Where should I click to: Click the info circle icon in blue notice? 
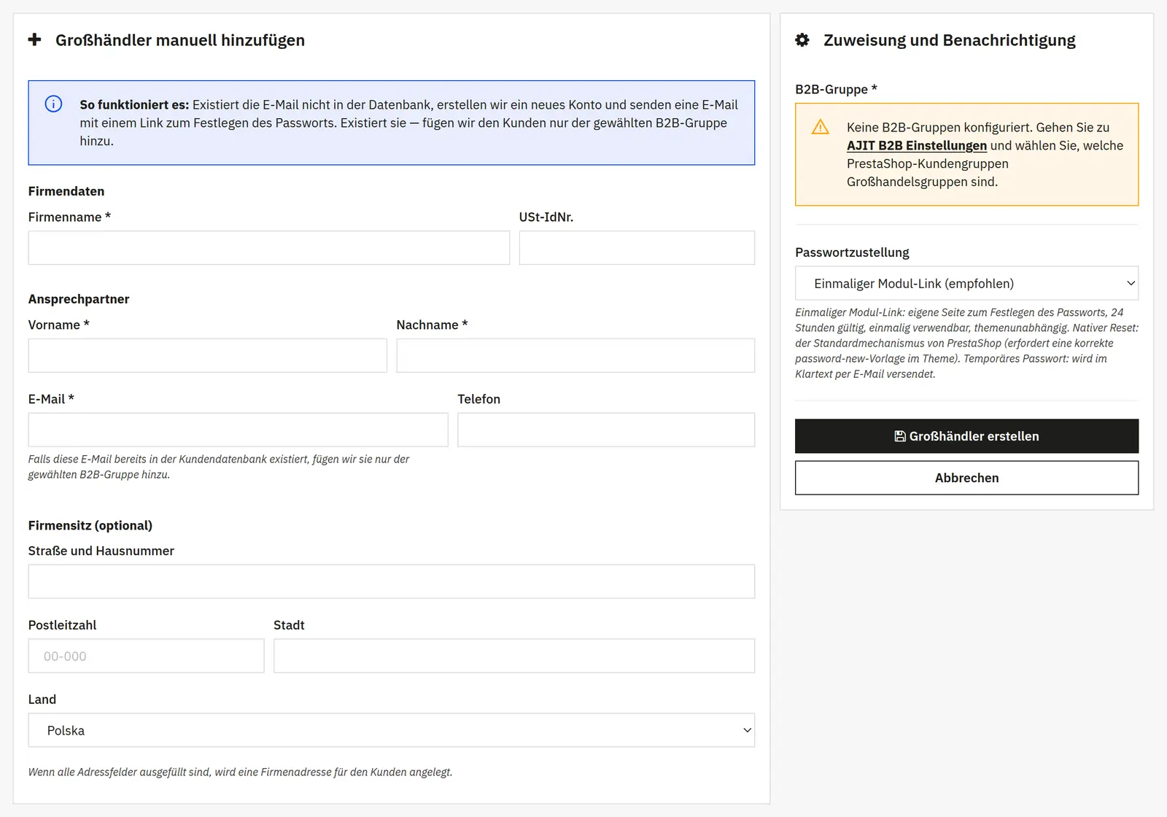pyautogui.click(x=53, y=104)
